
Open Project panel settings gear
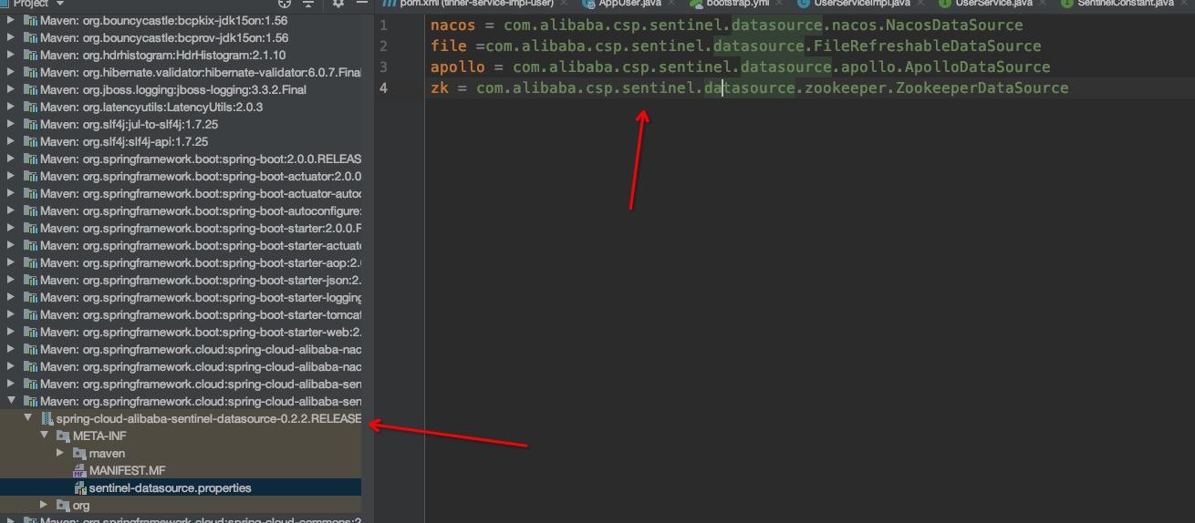pyautogui.click(x=338, y=4)
